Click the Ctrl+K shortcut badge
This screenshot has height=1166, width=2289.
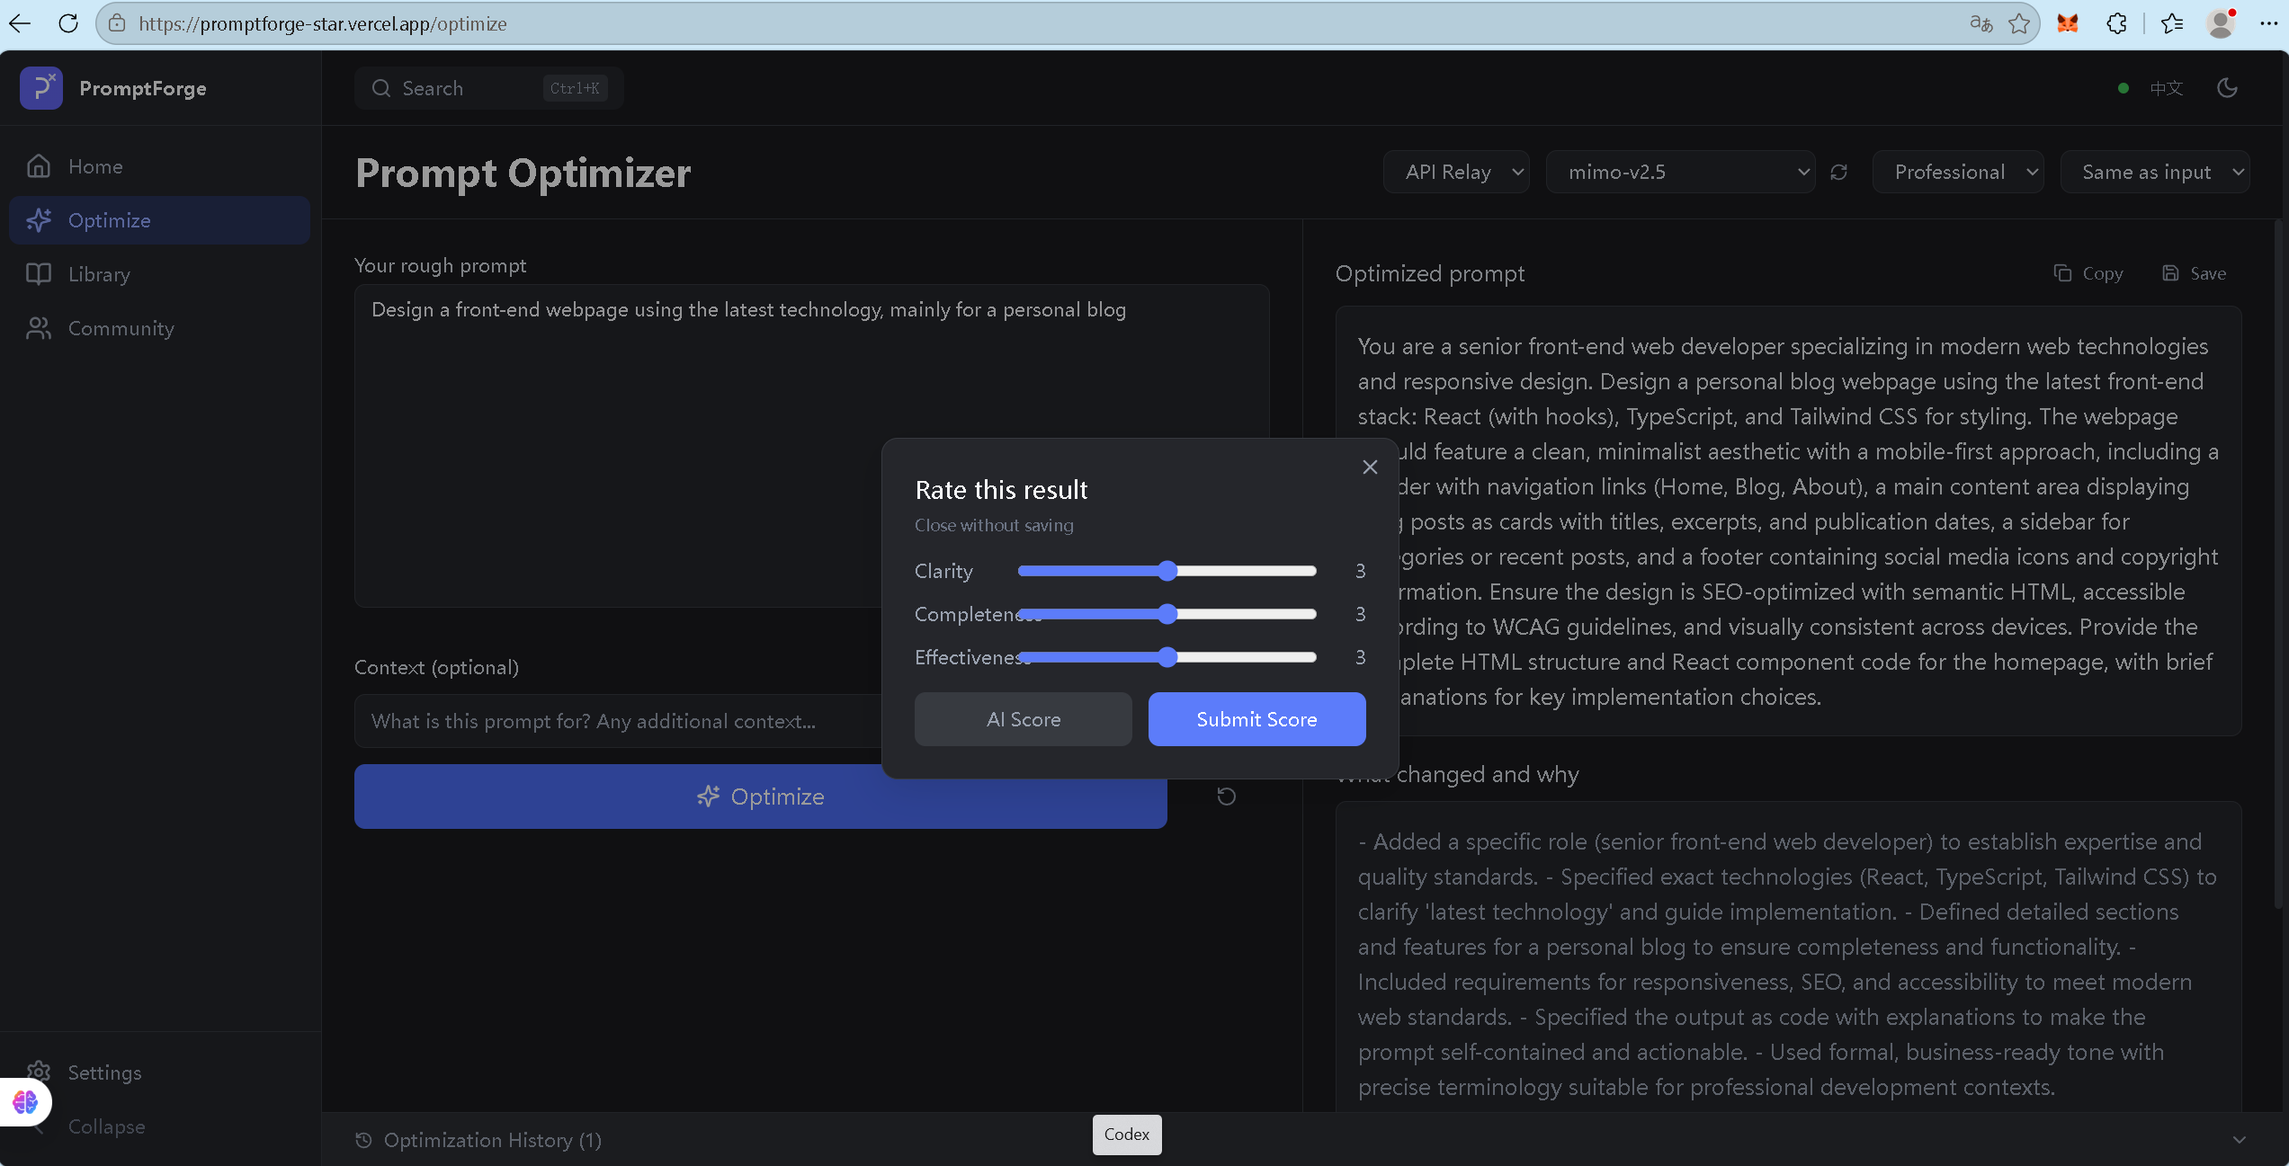575,88
